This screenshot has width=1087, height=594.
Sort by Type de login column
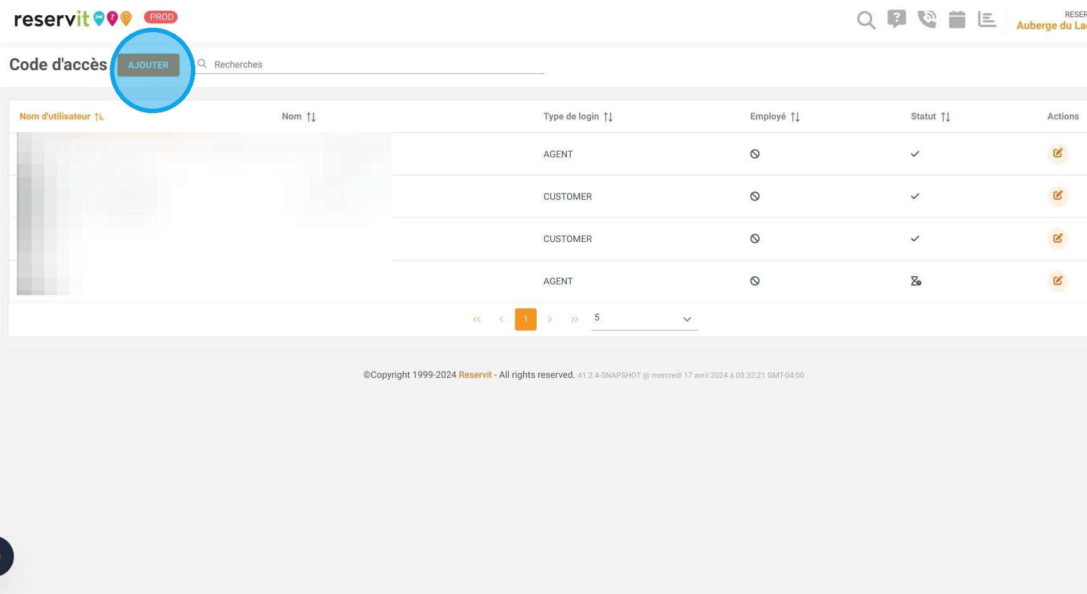pos(578,116)
